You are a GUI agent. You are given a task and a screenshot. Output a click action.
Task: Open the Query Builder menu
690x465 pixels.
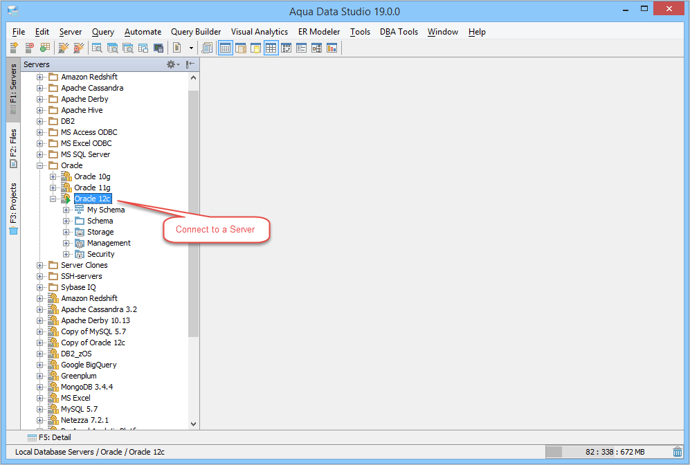click(x=196, y=32)
